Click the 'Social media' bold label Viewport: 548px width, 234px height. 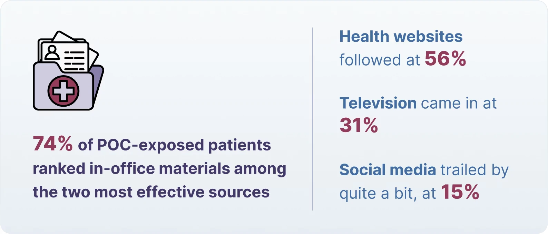coord(388,170)
